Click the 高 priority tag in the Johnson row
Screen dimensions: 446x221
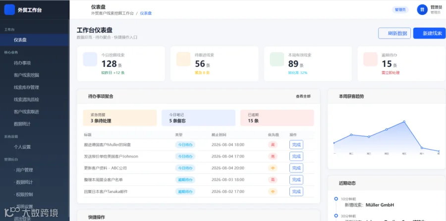pos(273,157)
